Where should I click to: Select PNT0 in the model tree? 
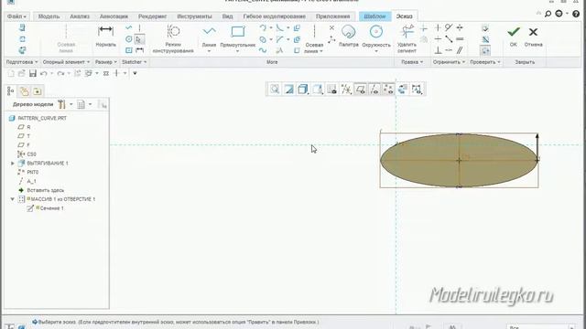[x=28, y=173]
